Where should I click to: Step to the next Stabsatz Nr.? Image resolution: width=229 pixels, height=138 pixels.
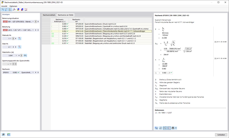click(16, 39)
